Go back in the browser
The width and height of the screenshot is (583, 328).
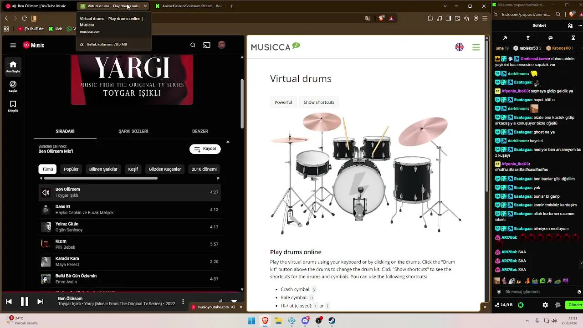click(x=6, y=18)
